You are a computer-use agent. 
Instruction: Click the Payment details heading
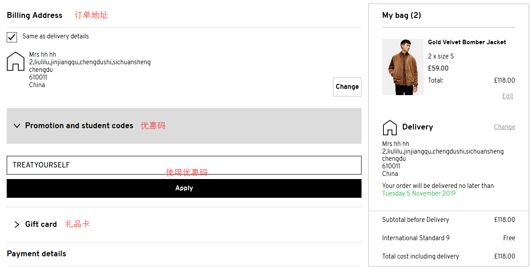[36, 254]
